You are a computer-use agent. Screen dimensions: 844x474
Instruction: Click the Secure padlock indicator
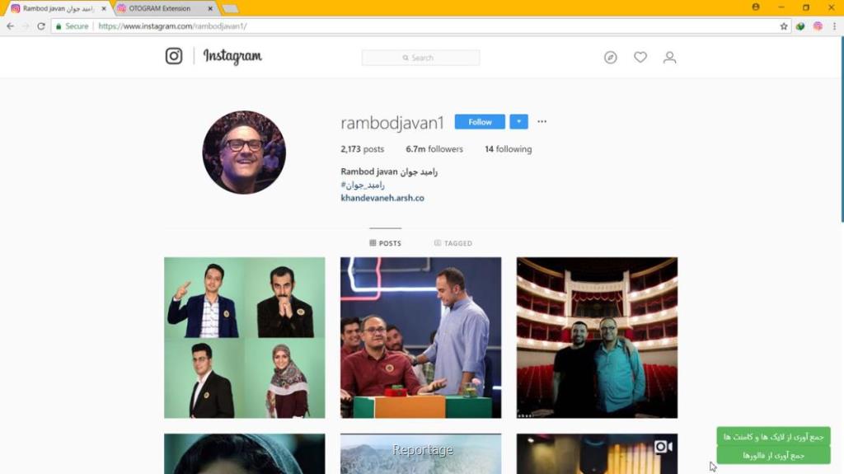pyautogui.click(x=72, y=26)
